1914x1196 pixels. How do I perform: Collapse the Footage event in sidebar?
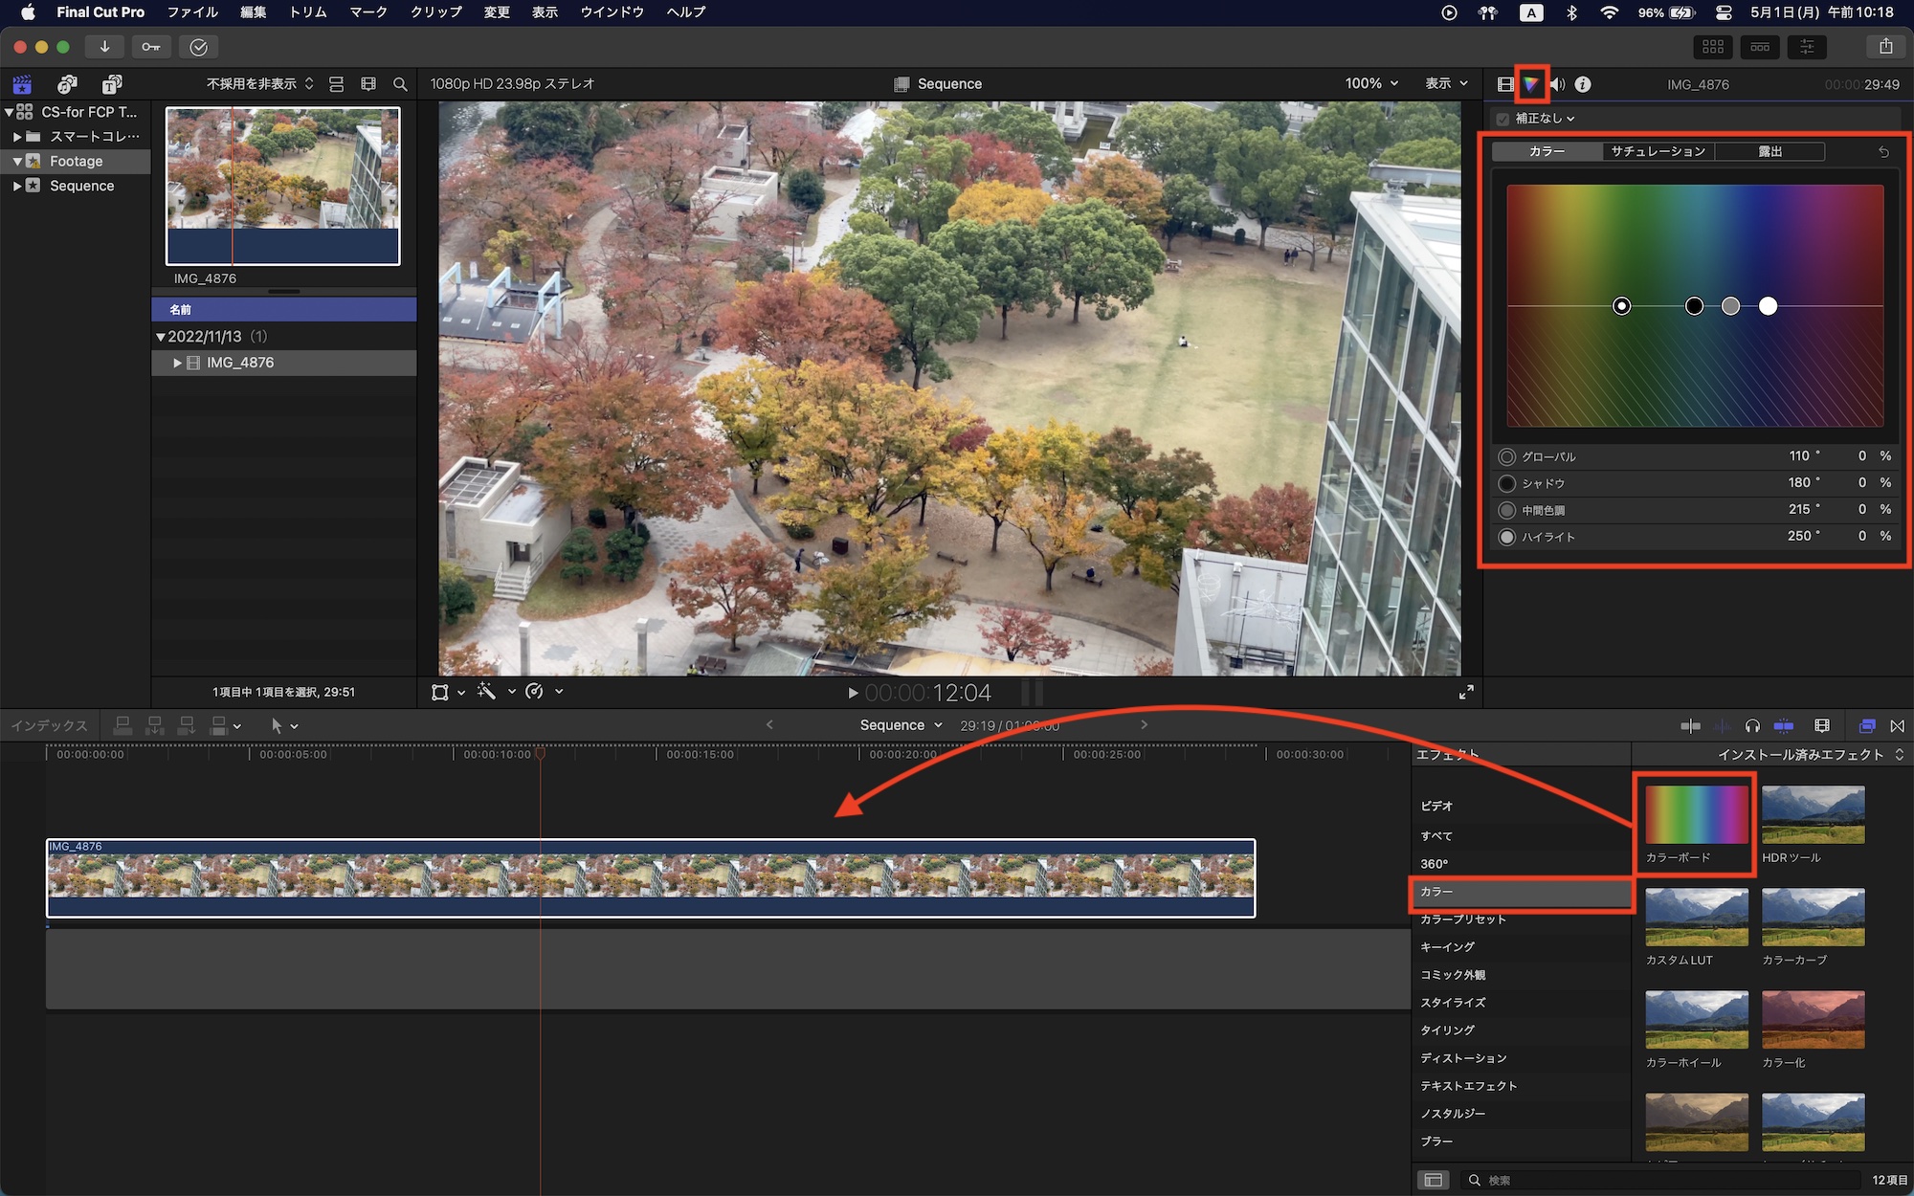click(x=19, y=161)
